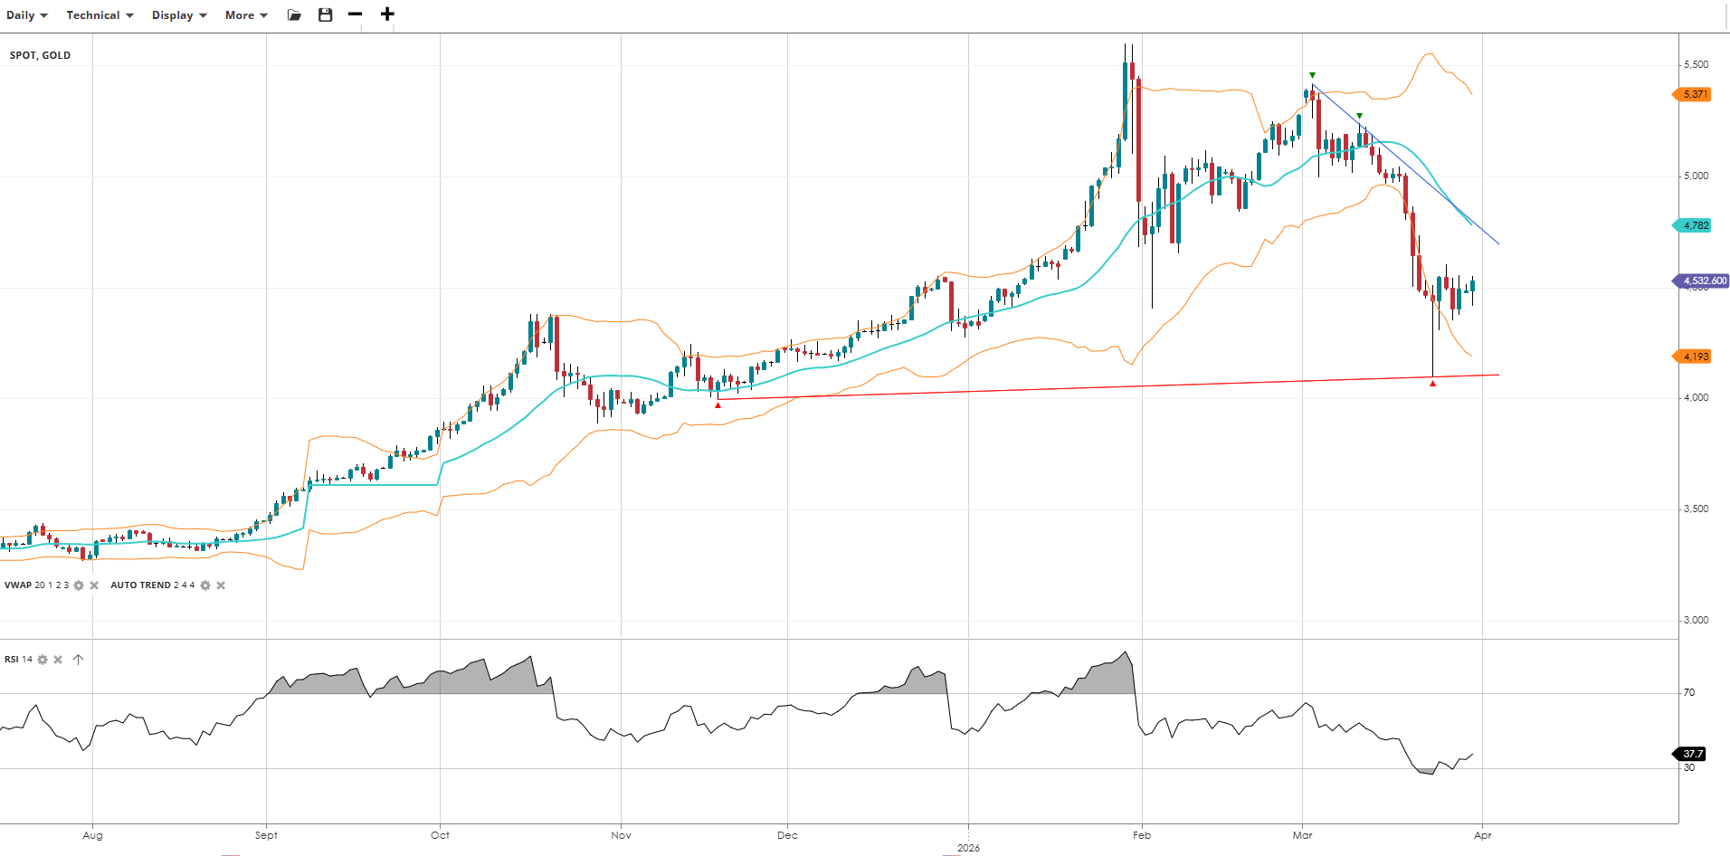Click the open folder icon

coord(294,15)
